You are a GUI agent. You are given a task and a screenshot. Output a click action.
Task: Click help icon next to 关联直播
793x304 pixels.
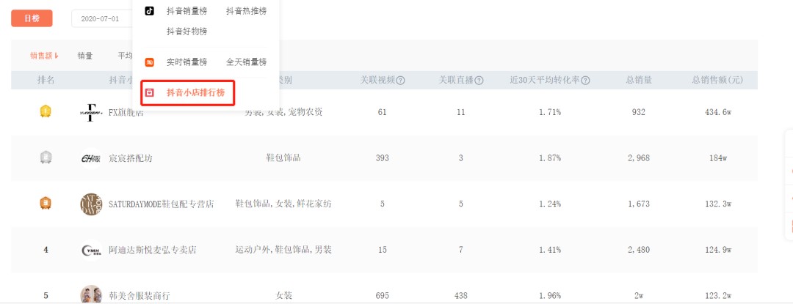479,81
